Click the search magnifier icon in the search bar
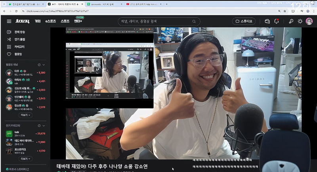 194,21
